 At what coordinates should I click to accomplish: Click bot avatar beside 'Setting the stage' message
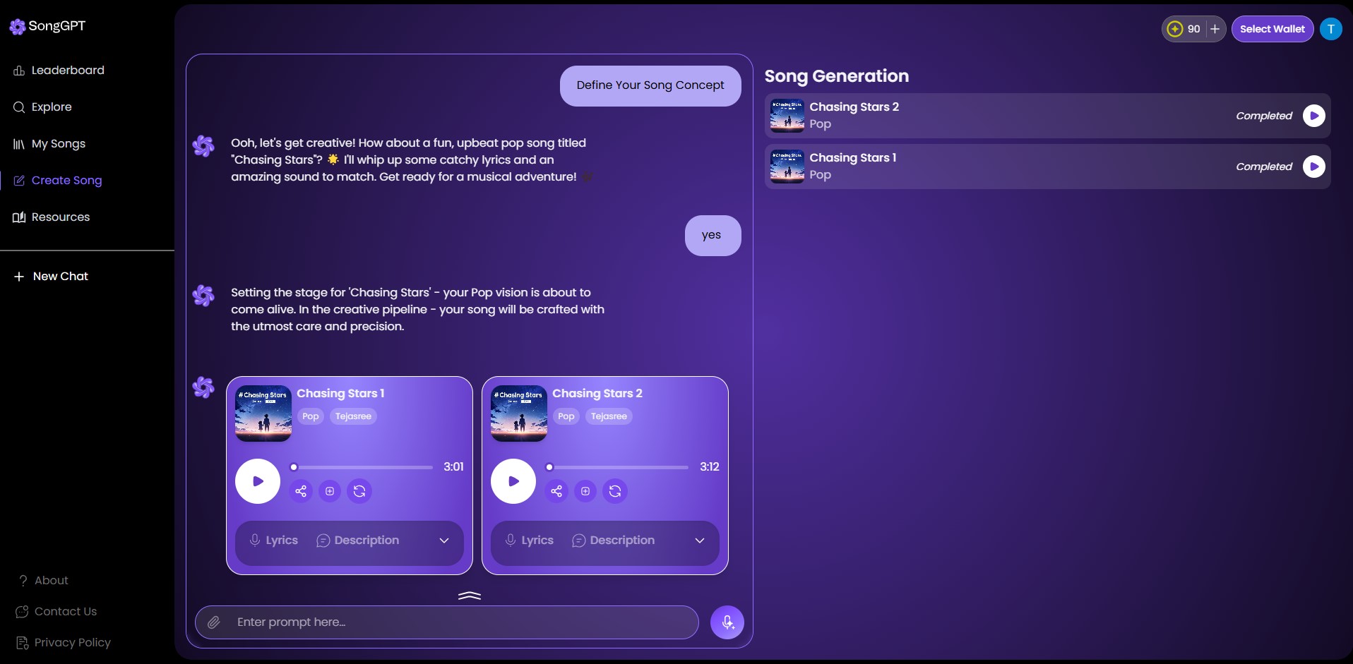[x=203, y=295]
